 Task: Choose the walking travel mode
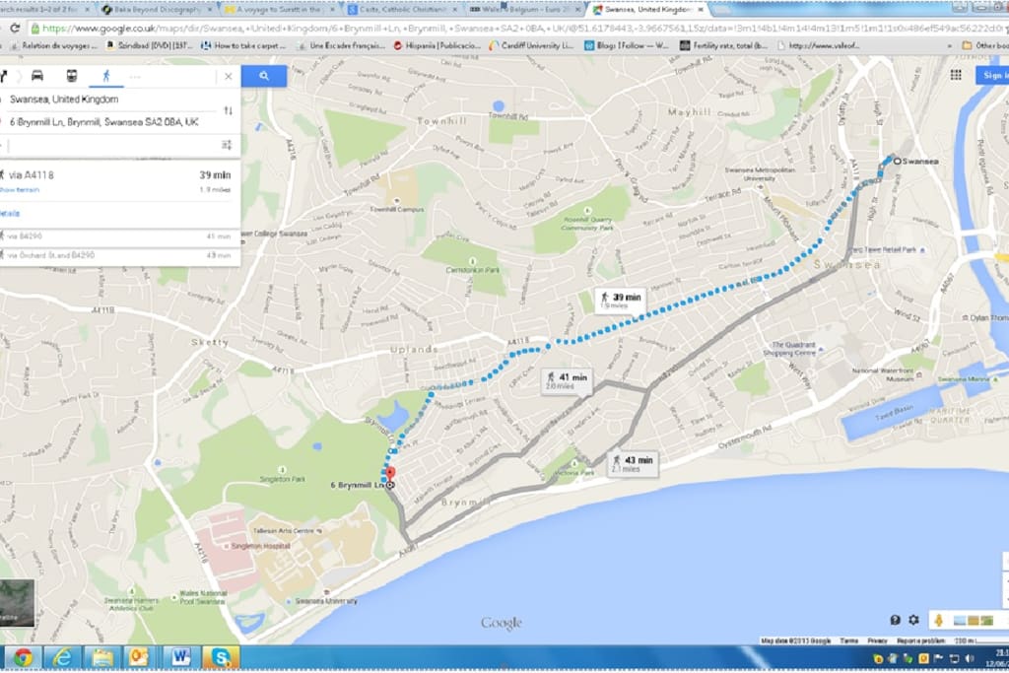[x=106, y=76]
